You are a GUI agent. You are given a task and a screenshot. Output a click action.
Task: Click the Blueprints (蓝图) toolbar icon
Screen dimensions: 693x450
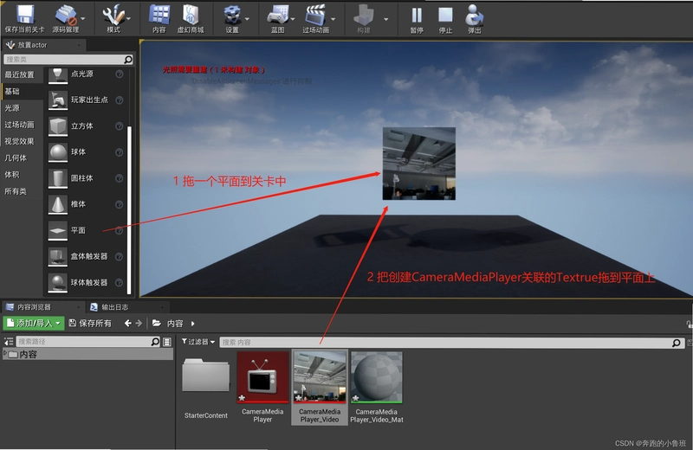pyautogui.click(x=277, y=15)
